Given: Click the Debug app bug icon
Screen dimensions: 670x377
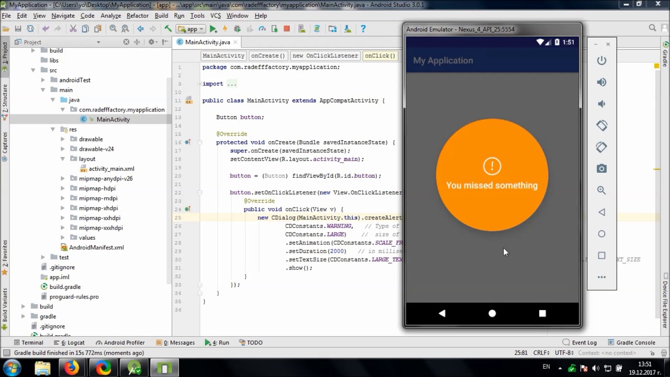Looking at the screenshot, I should 238,29.
